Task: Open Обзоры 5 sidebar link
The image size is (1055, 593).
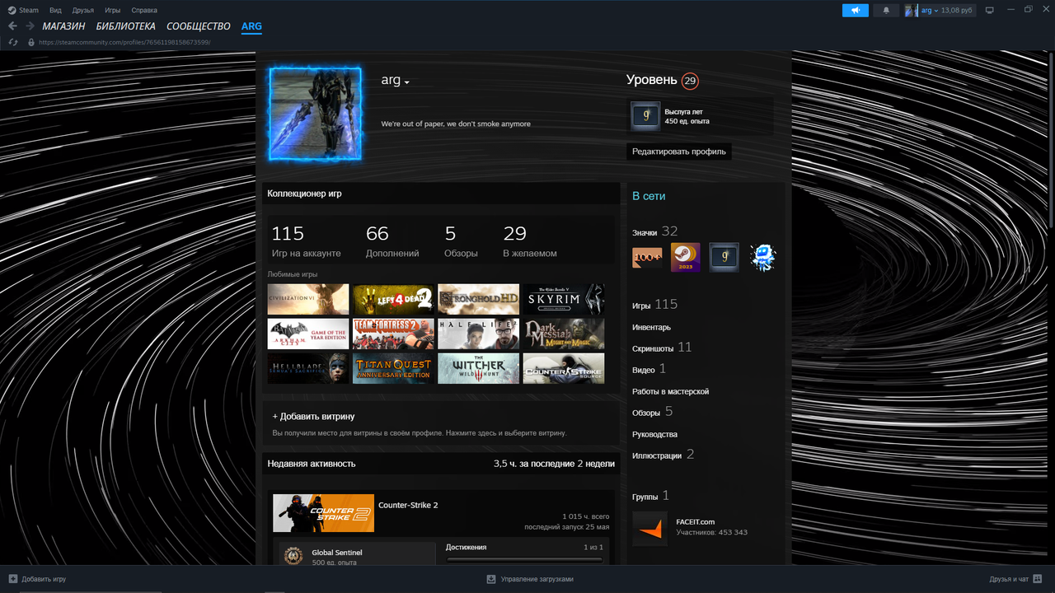Action: 652,412
